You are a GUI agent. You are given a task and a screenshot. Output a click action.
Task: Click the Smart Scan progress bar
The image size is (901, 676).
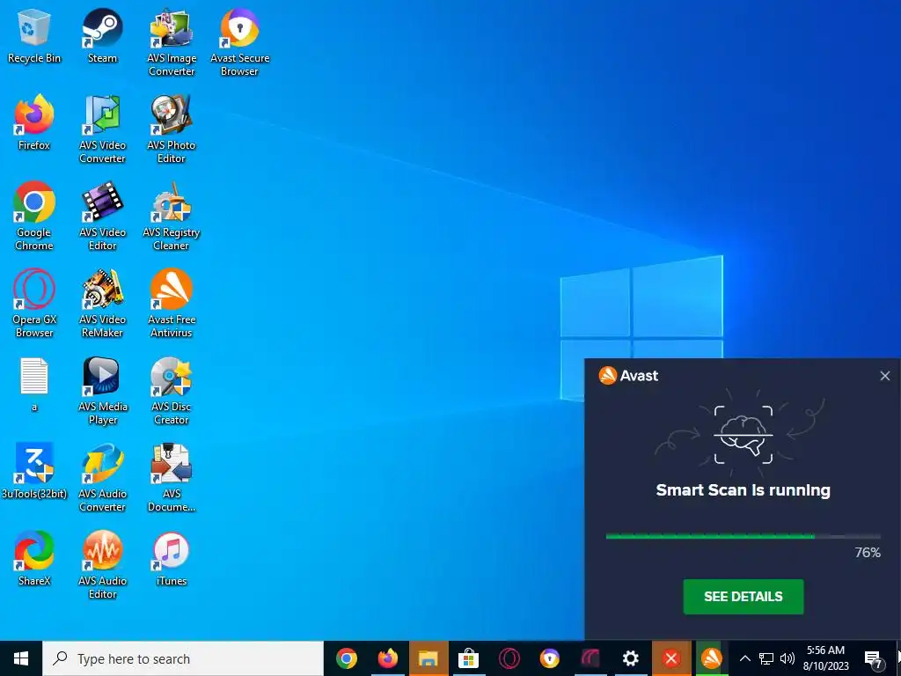[743, 536]
